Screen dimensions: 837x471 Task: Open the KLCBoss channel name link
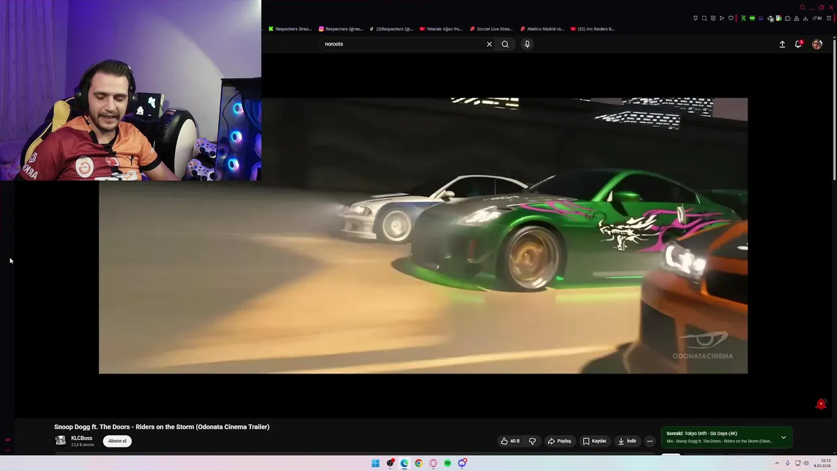pyautogui.click(x=82, y=438)
